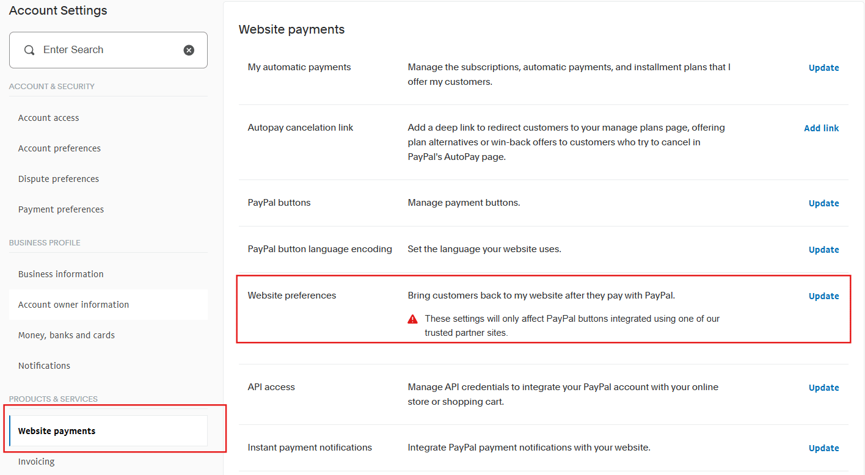The height and width of the screenshot is (475, 865).
Task: Select Business information in the sidebar
Action: (x=61, y=274)
